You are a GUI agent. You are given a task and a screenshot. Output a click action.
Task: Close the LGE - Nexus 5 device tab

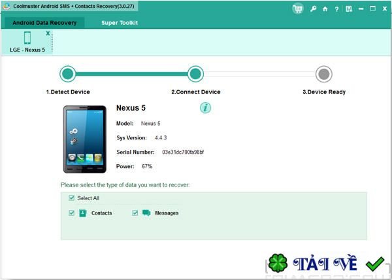tap(48, 33)
